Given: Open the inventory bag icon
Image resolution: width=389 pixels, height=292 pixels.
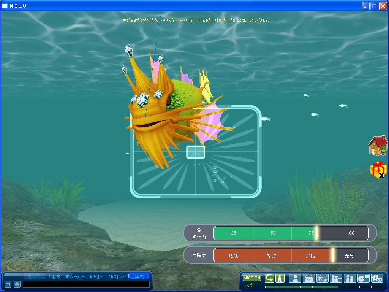Looking at the screenshot, I should pos(308,278).
